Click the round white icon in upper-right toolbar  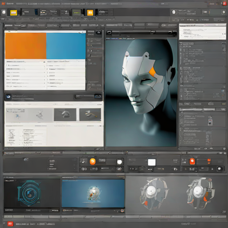174,12
